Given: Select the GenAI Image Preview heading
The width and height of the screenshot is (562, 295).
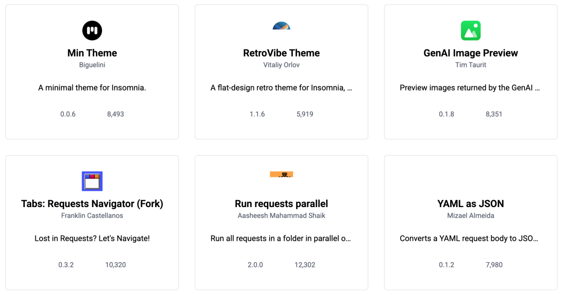Looking at the screenshot, I should tap(471, 53).
